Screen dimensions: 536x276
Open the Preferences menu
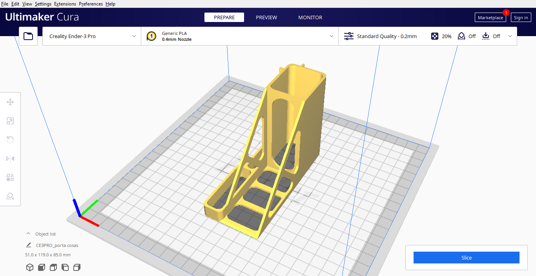pyautogui.click(x=91, y=4)
